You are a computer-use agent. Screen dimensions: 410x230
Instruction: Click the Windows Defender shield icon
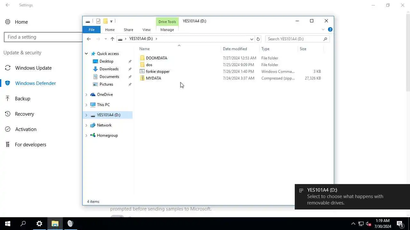click(x=8, y=83)
